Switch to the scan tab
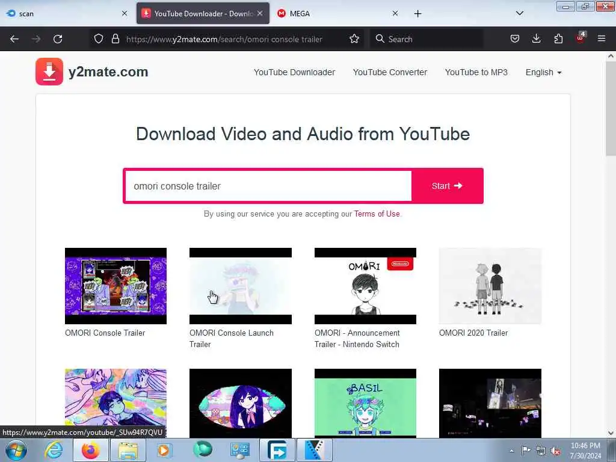Viewport: 616px width, 462px height. (67, 13)
